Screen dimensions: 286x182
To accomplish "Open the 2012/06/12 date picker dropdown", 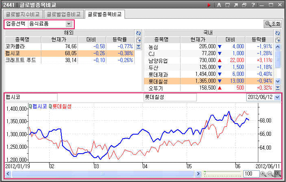I will pyautogui.click(x=277, y=97).
